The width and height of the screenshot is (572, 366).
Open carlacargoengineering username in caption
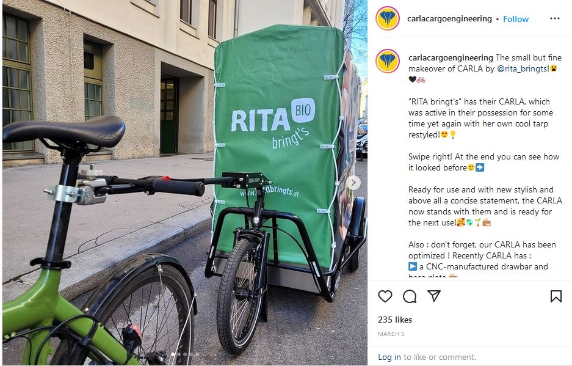pyautogui.click(x=451, y=57)
